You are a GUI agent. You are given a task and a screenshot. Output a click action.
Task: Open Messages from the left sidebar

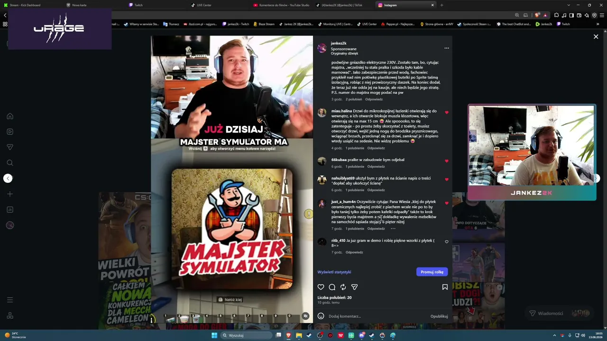coord(10,147)
